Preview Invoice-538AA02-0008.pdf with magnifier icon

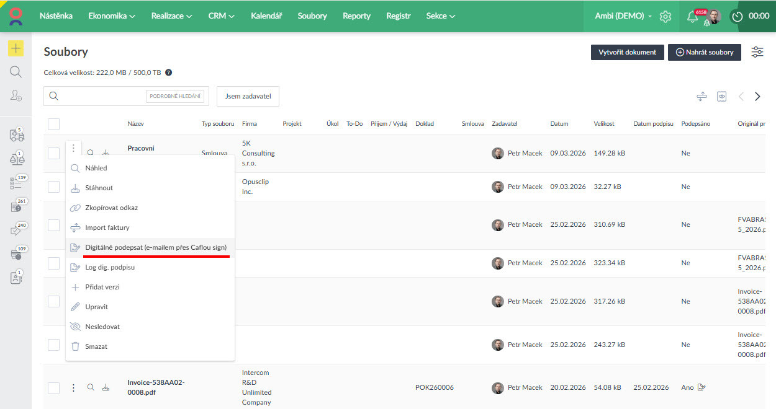(91, 388)
